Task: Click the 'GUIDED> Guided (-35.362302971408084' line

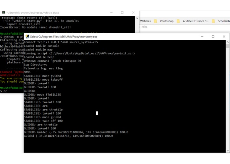Action: coord(76,132)
